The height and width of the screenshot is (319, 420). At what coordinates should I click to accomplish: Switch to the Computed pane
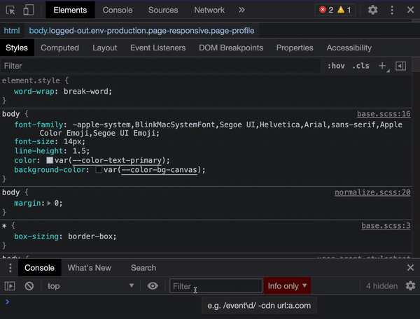coord(59,48)
